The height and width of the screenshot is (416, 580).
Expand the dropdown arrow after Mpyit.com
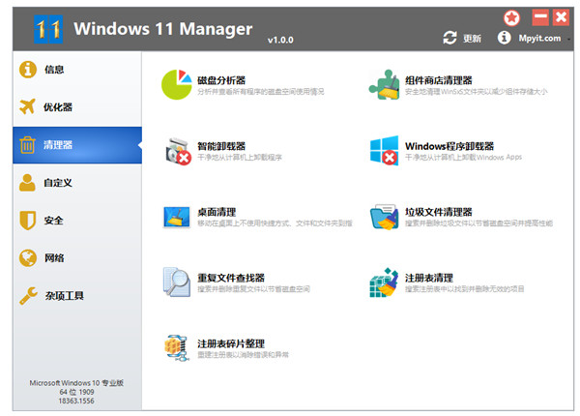coord(569,39)
